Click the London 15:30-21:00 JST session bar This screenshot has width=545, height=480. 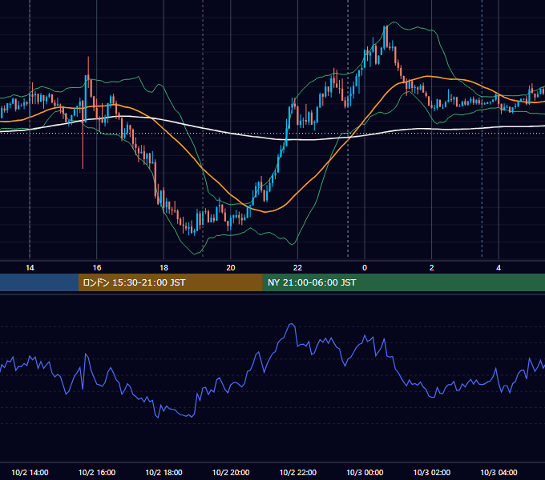[x=170, y=282]
